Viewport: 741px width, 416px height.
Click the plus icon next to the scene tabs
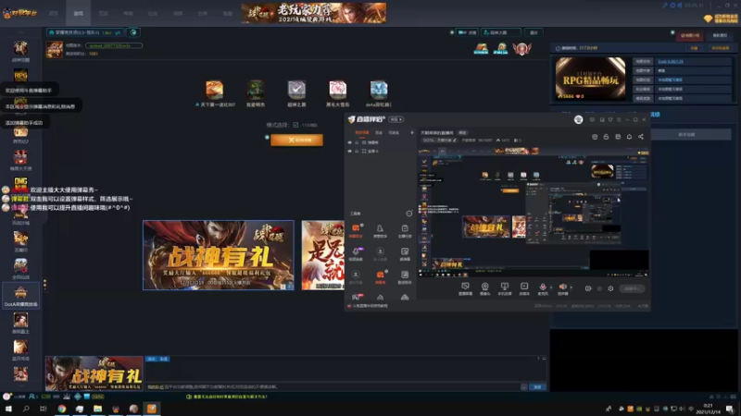411,132
